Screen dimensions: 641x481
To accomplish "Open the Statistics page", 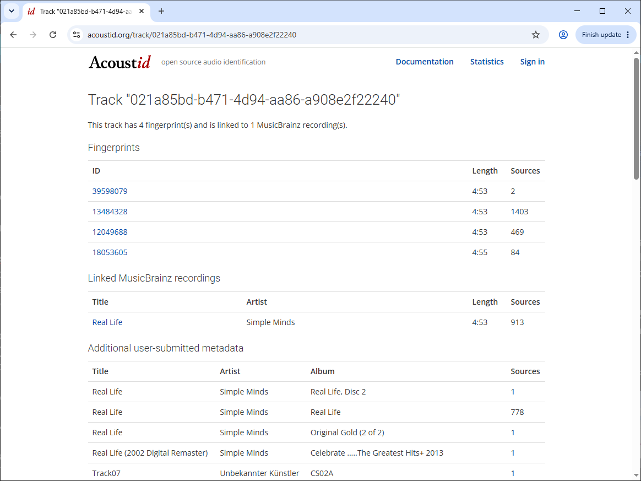I will [x=486, y=62].
